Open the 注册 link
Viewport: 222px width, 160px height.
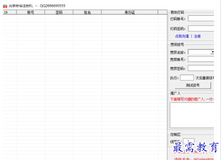pos(197,36)
